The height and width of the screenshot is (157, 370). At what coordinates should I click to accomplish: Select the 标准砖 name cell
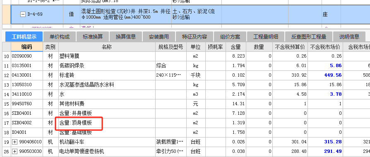[x=107, y=75]
